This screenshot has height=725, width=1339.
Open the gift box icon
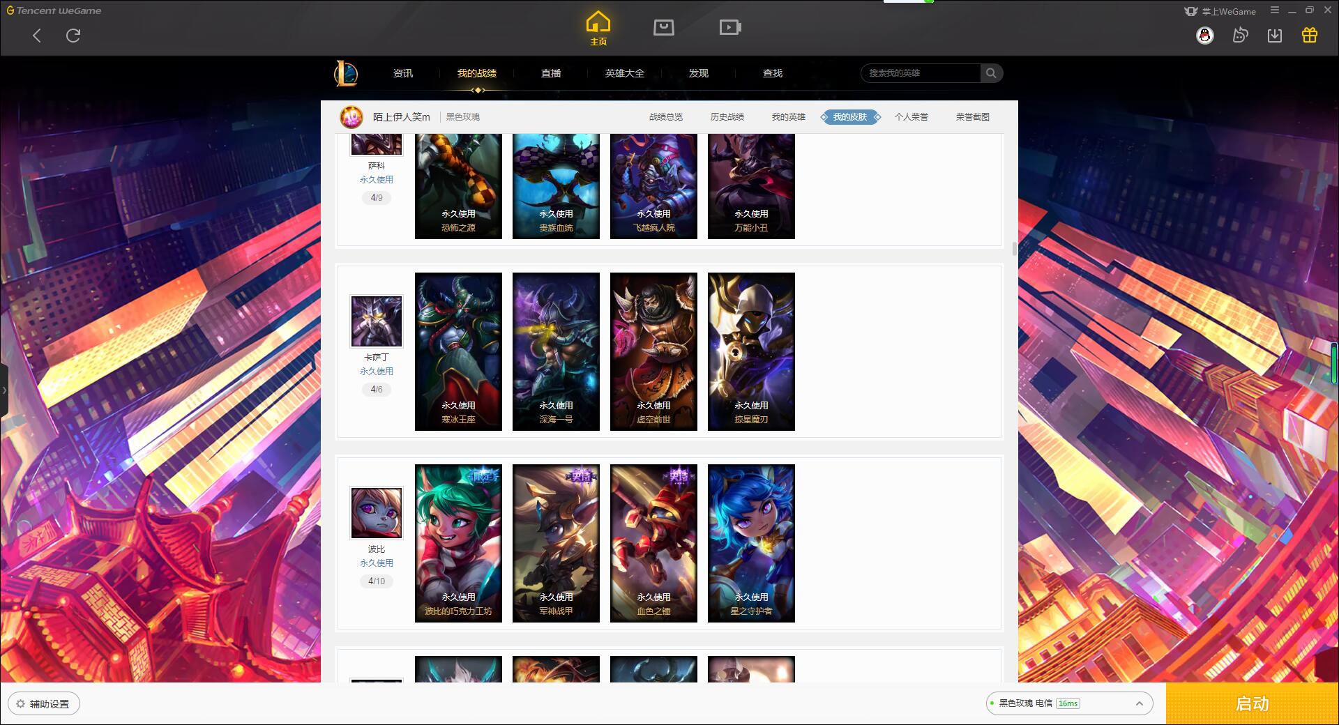click(x=1310, y=36)
